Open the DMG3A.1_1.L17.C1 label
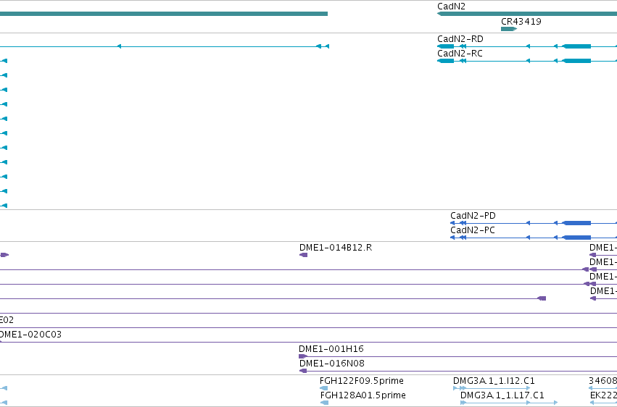This screenshot has height=407, width=617. (502, 395)
